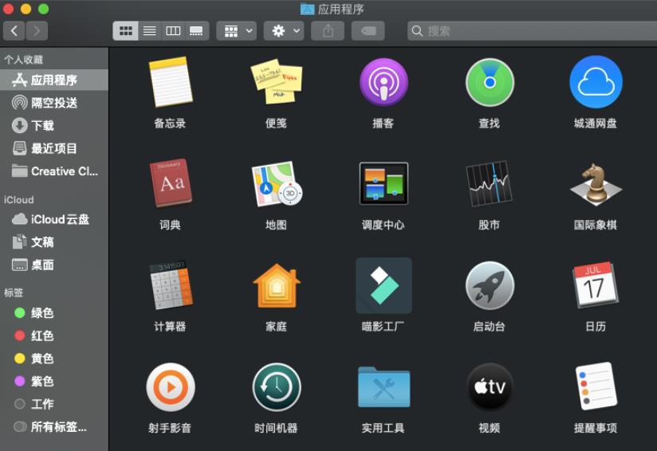
Task: Open the gear action menu dropdown
Action: click(x=284, y=31)
